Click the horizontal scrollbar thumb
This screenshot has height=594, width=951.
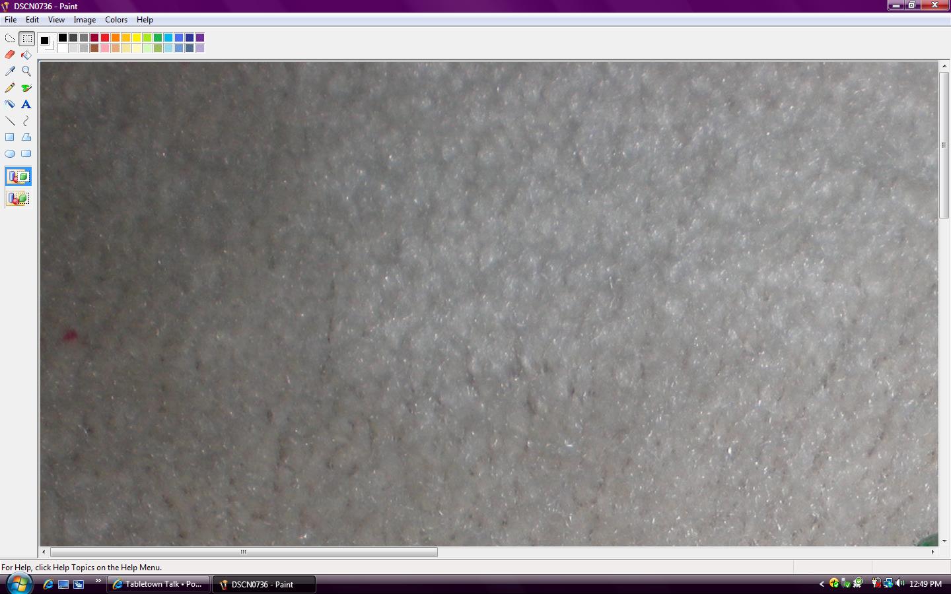click(244, 552)
